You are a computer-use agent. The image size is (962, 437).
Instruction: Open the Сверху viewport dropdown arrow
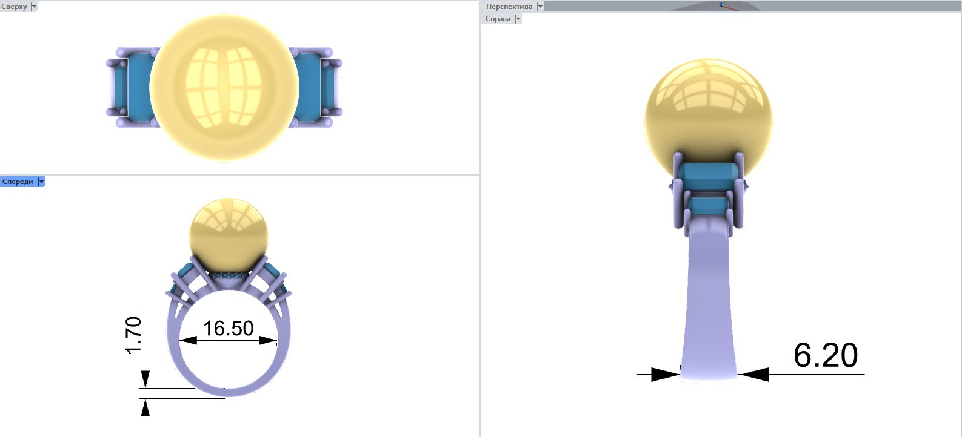(x=34, y=7)
